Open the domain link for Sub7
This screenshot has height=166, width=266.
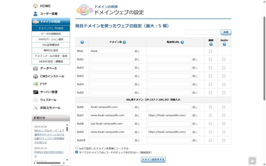[137, 115]
